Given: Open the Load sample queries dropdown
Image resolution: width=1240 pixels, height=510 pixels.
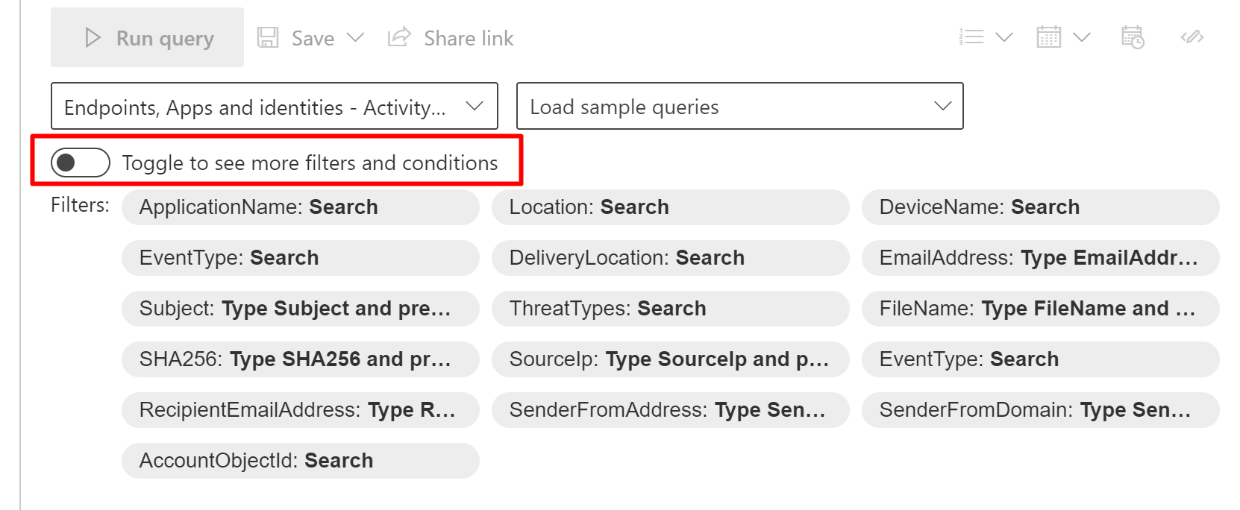Looking at the screenshot, I should 739,107.
